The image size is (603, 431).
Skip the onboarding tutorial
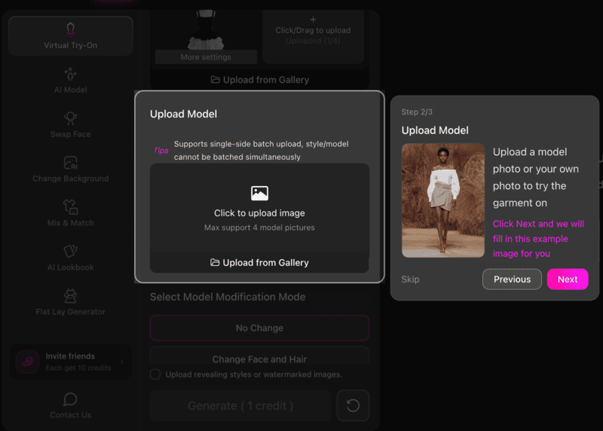[x=410, y=280]
